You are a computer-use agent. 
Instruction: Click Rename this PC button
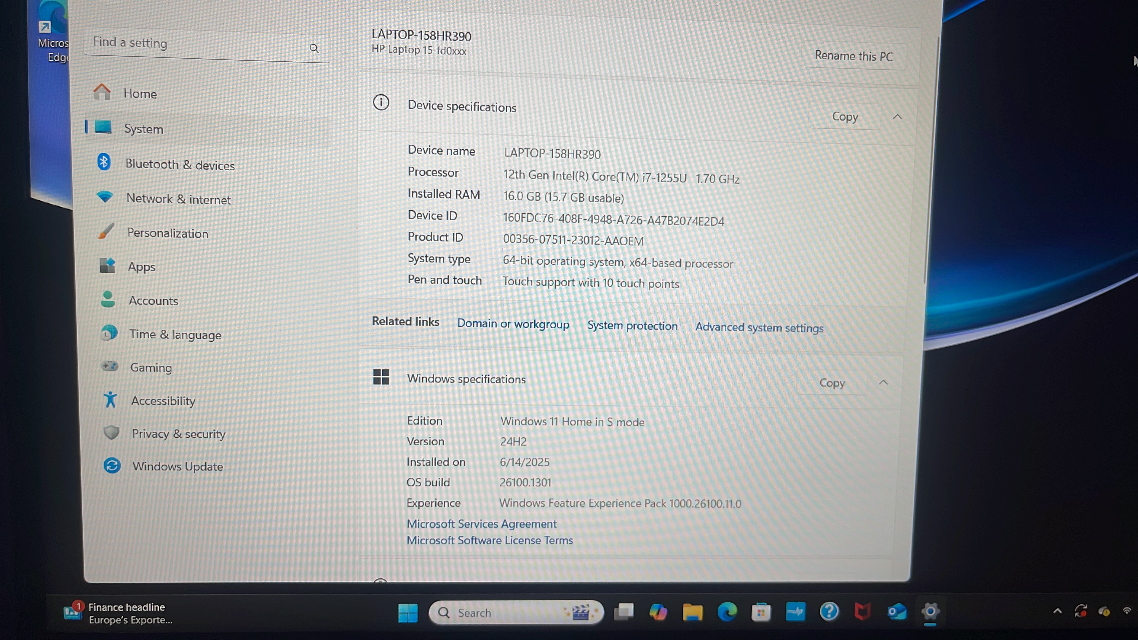(x=853, y=56)
